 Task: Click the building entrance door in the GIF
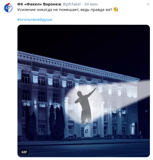(83, 132)
